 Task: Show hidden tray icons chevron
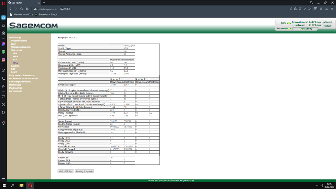click(317, 185)
